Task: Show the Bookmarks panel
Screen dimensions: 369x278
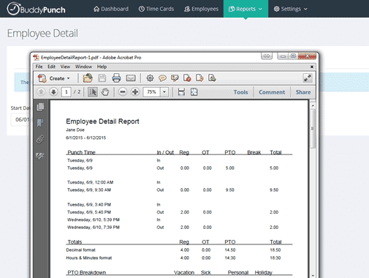Action: (40, 123)
